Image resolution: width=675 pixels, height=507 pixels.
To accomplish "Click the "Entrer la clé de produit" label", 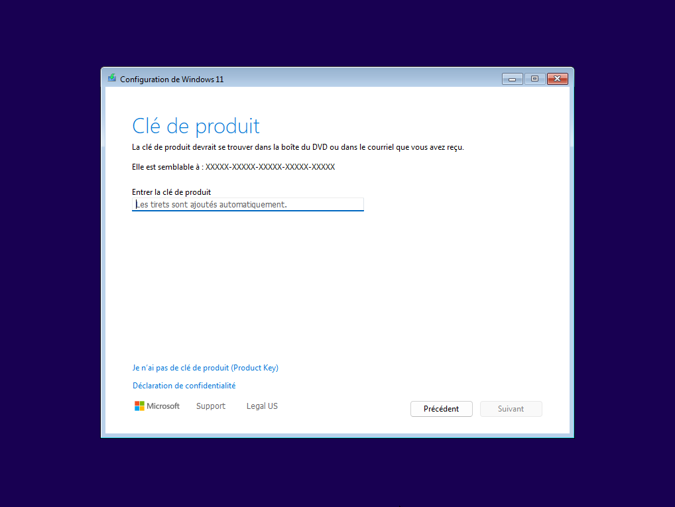I will pos(171,192).
